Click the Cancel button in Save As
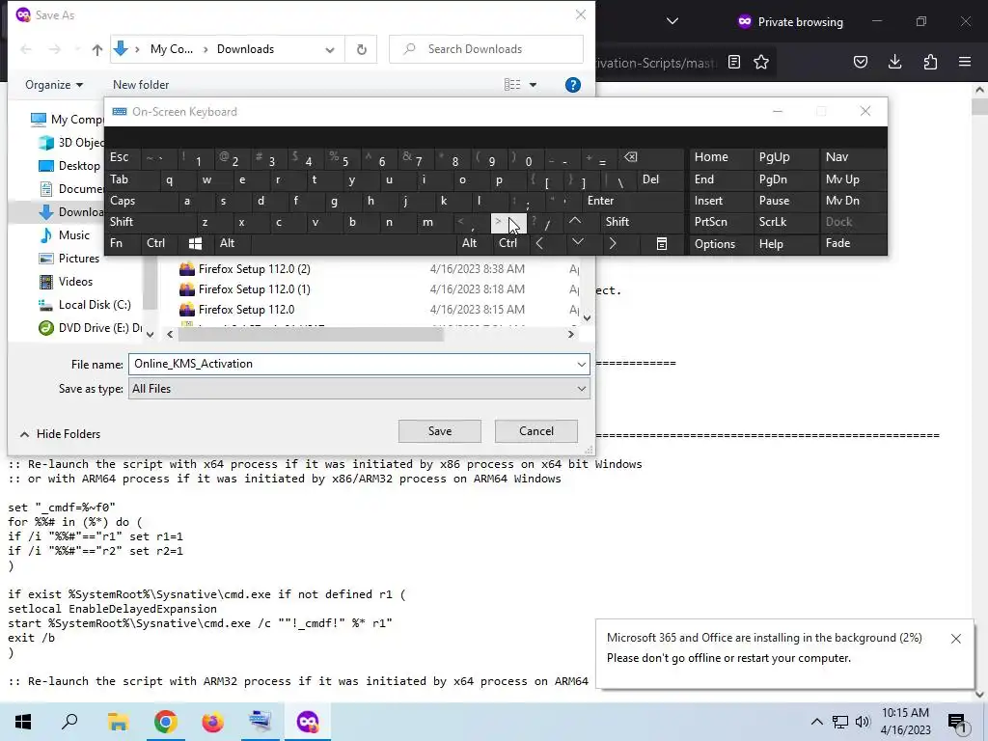Viewport: 988px width, 741px height. point(536,431)
